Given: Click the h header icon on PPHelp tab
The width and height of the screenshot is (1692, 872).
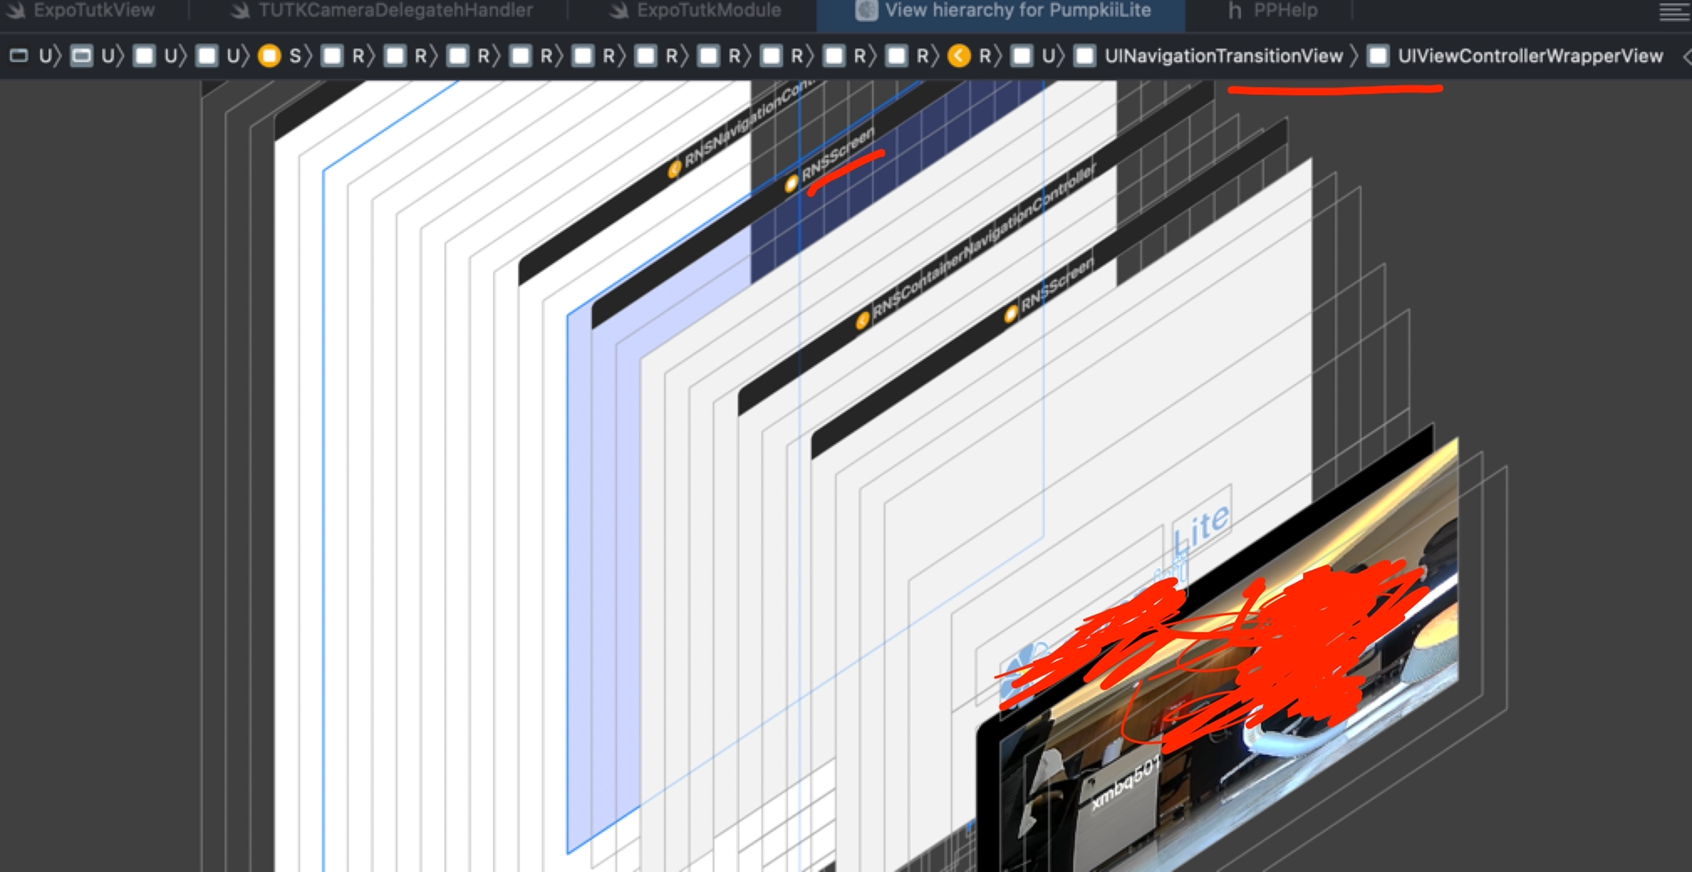Looking at the screenshot, I should pyautogui.click(x=1233, y=11).
